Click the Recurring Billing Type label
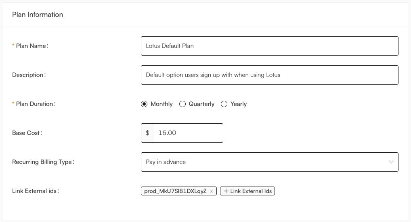Viewport: 411px width, 222px height. click(x=43, y=162)
